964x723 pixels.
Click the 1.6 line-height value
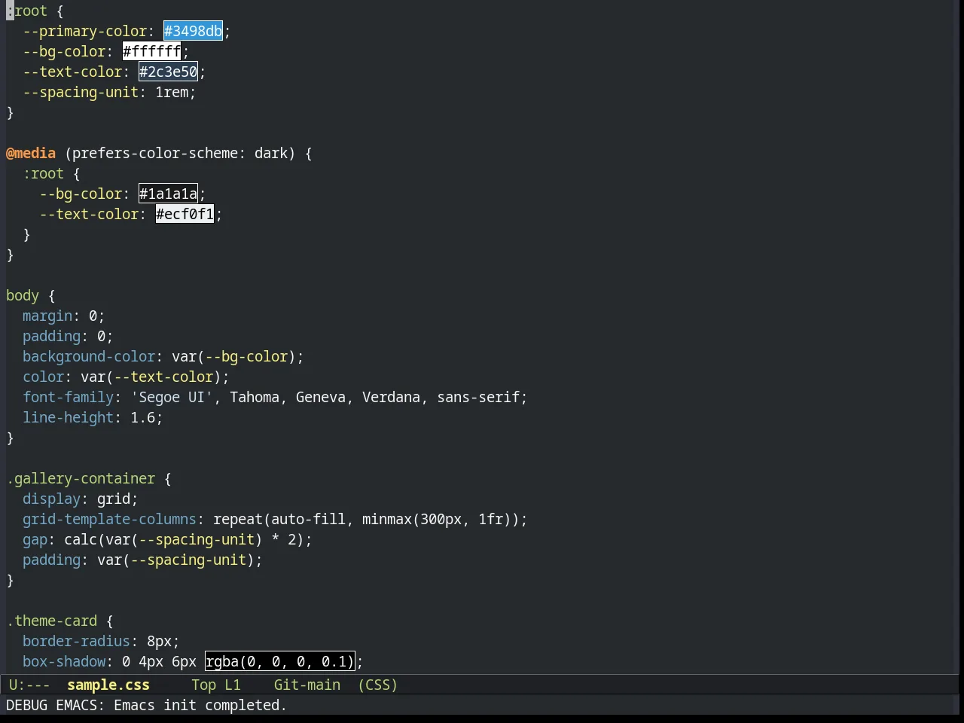pos(143,417)
